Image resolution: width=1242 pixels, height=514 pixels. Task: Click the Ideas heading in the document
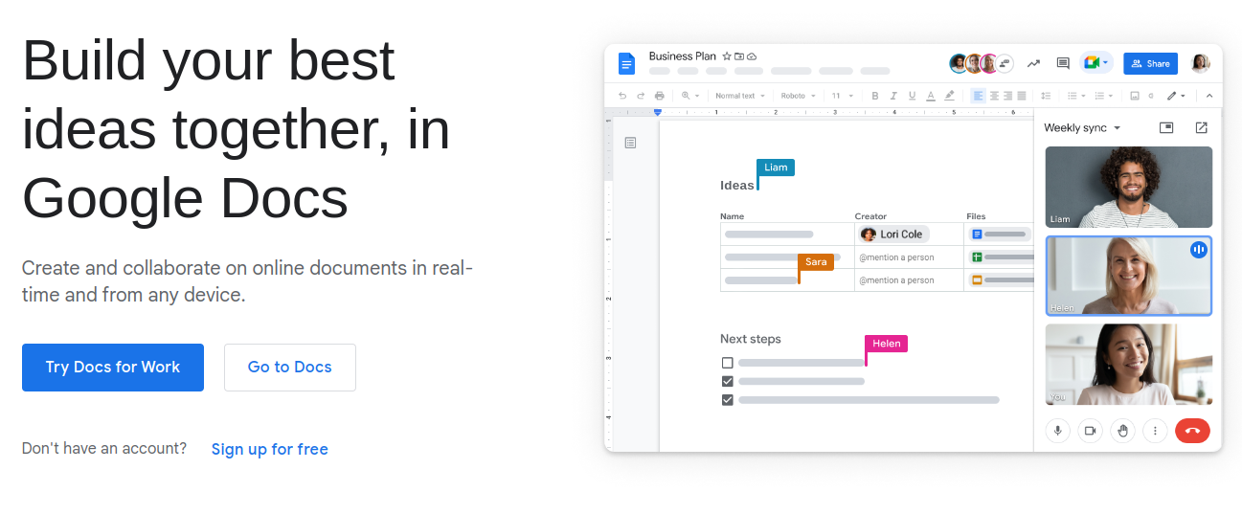[x=736, y=185]
